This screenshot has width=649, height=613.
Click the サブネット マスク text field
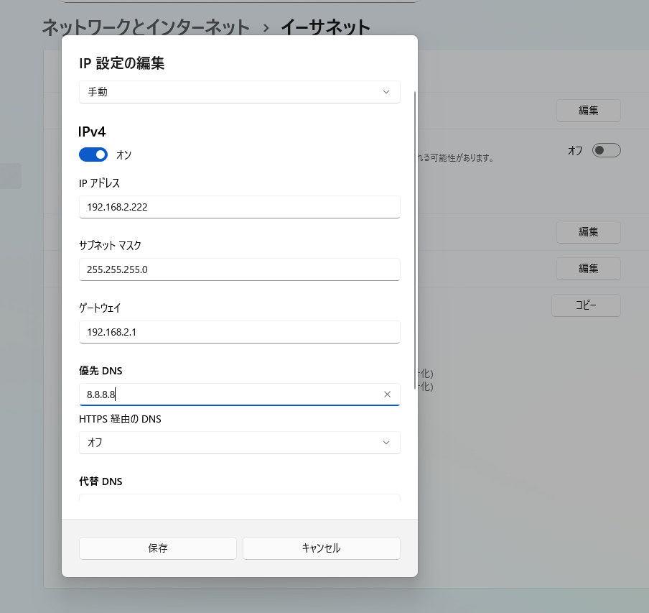click(239, 269)
